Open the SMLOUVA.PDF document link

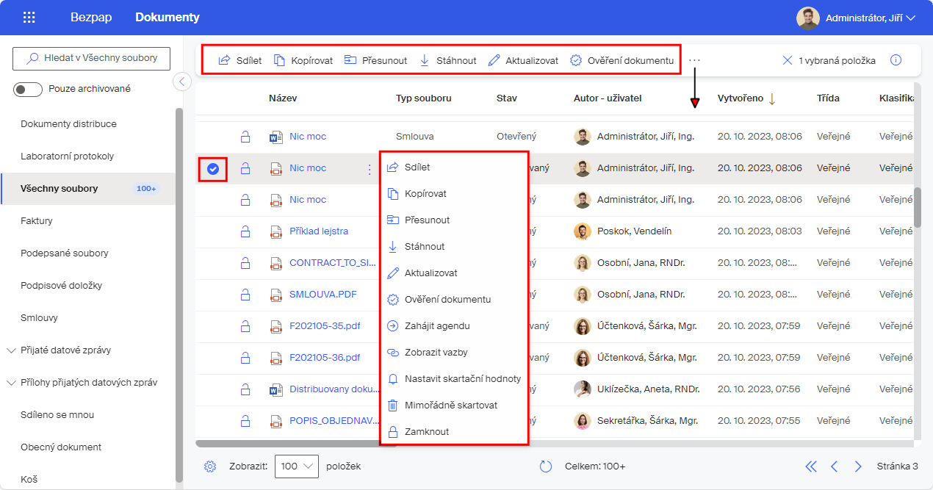pyautogui.click(x=323, y=295)
